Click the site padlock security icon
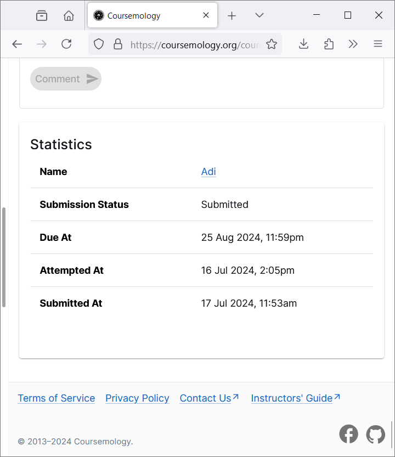This screenshot has width=395, height=457. pos(117,44)
